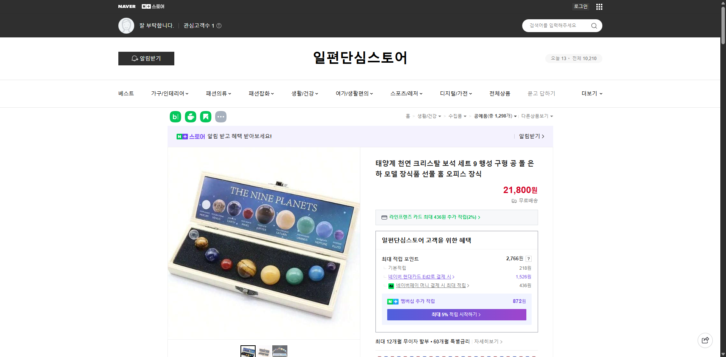Click the 최대 5% 적립 시작하기 gradient banner
This screenshot has height=357, width=726.
[456, 314]
